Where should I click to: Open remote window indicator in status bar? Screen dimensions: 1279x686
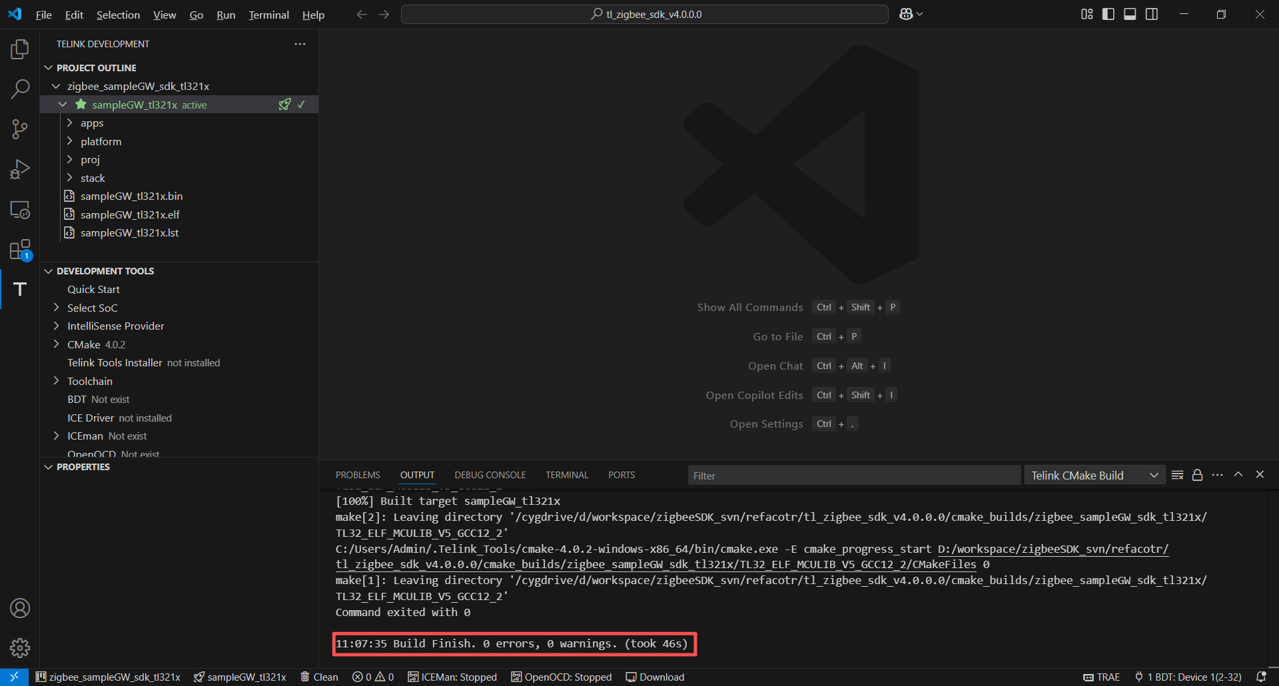[14, 677]
